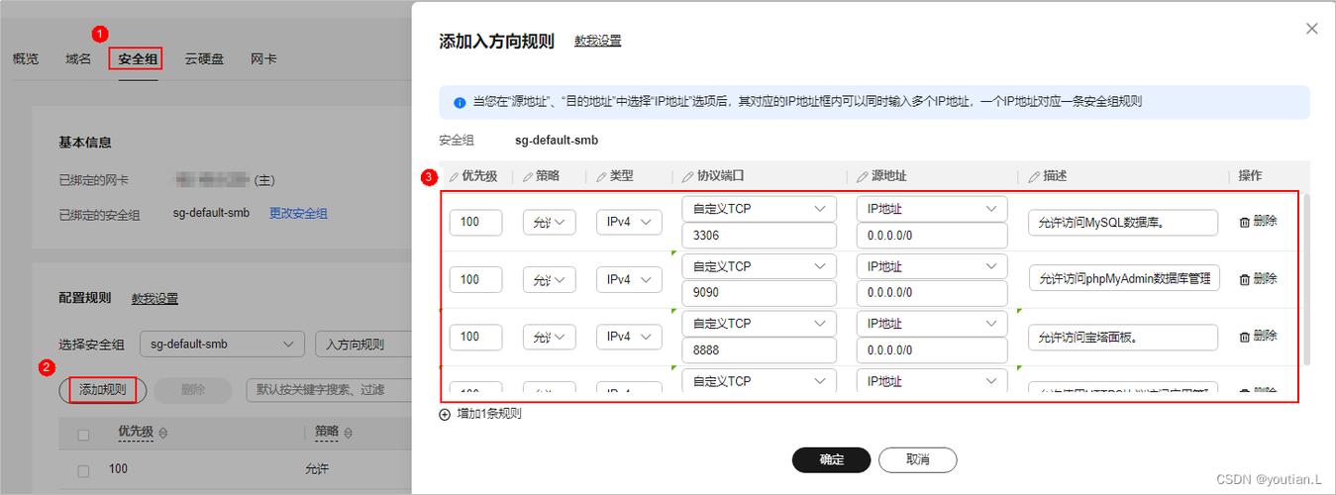Click the pencil icon beside 优先级 header
The width and height of the screenshot is (1336, 495).
[x=455, y=176]
